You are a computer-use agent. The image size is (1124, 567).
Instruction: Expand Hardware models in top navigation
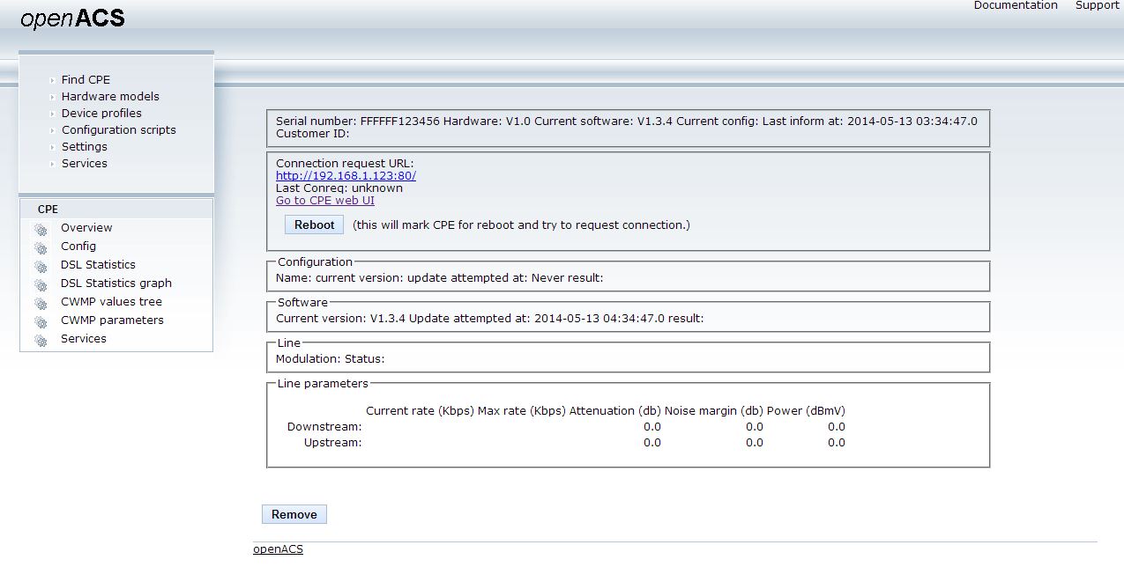(x=110, y=97)
